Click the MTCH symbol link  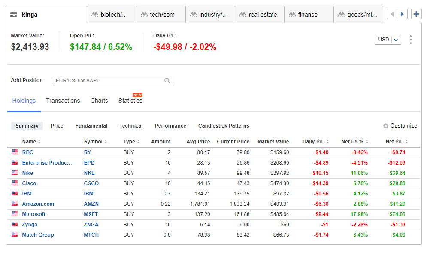pos(91,235)
